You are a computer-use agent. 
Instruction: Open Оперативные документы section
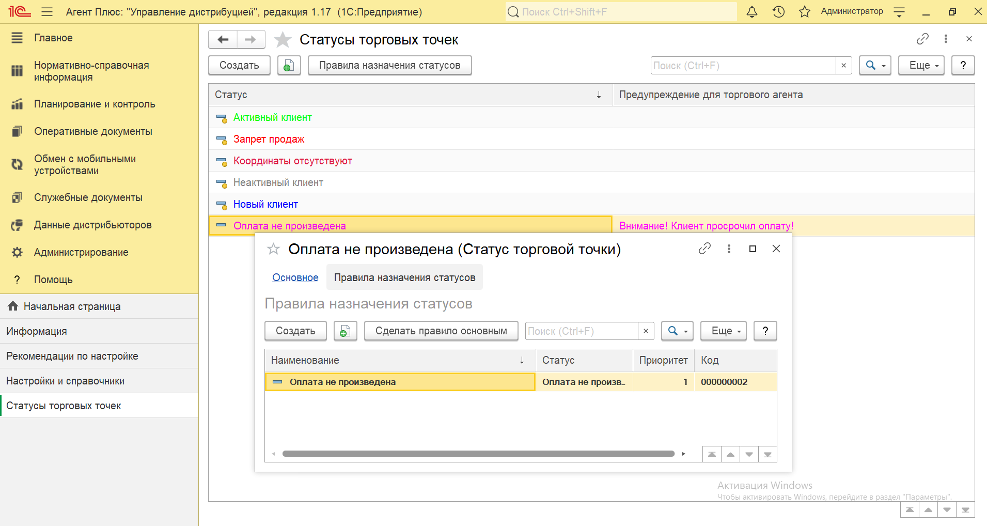pos(99,131)
